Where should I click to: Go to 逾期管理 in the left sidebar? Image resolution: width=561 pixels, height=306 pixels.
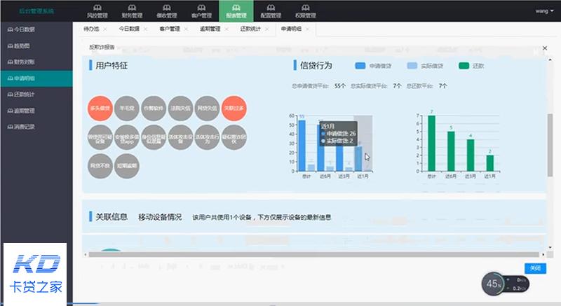[x=36, y=111]
